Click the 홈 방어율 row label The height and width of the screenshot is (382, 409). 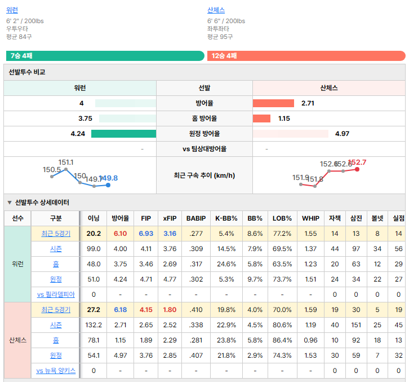point(204,118)
